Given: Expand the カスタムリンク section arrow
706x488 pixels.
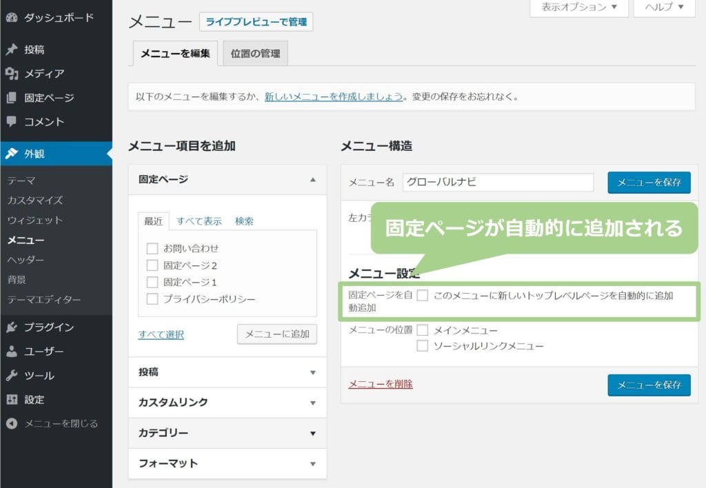Looking at the screenshot, I should (x=312, y=403).
